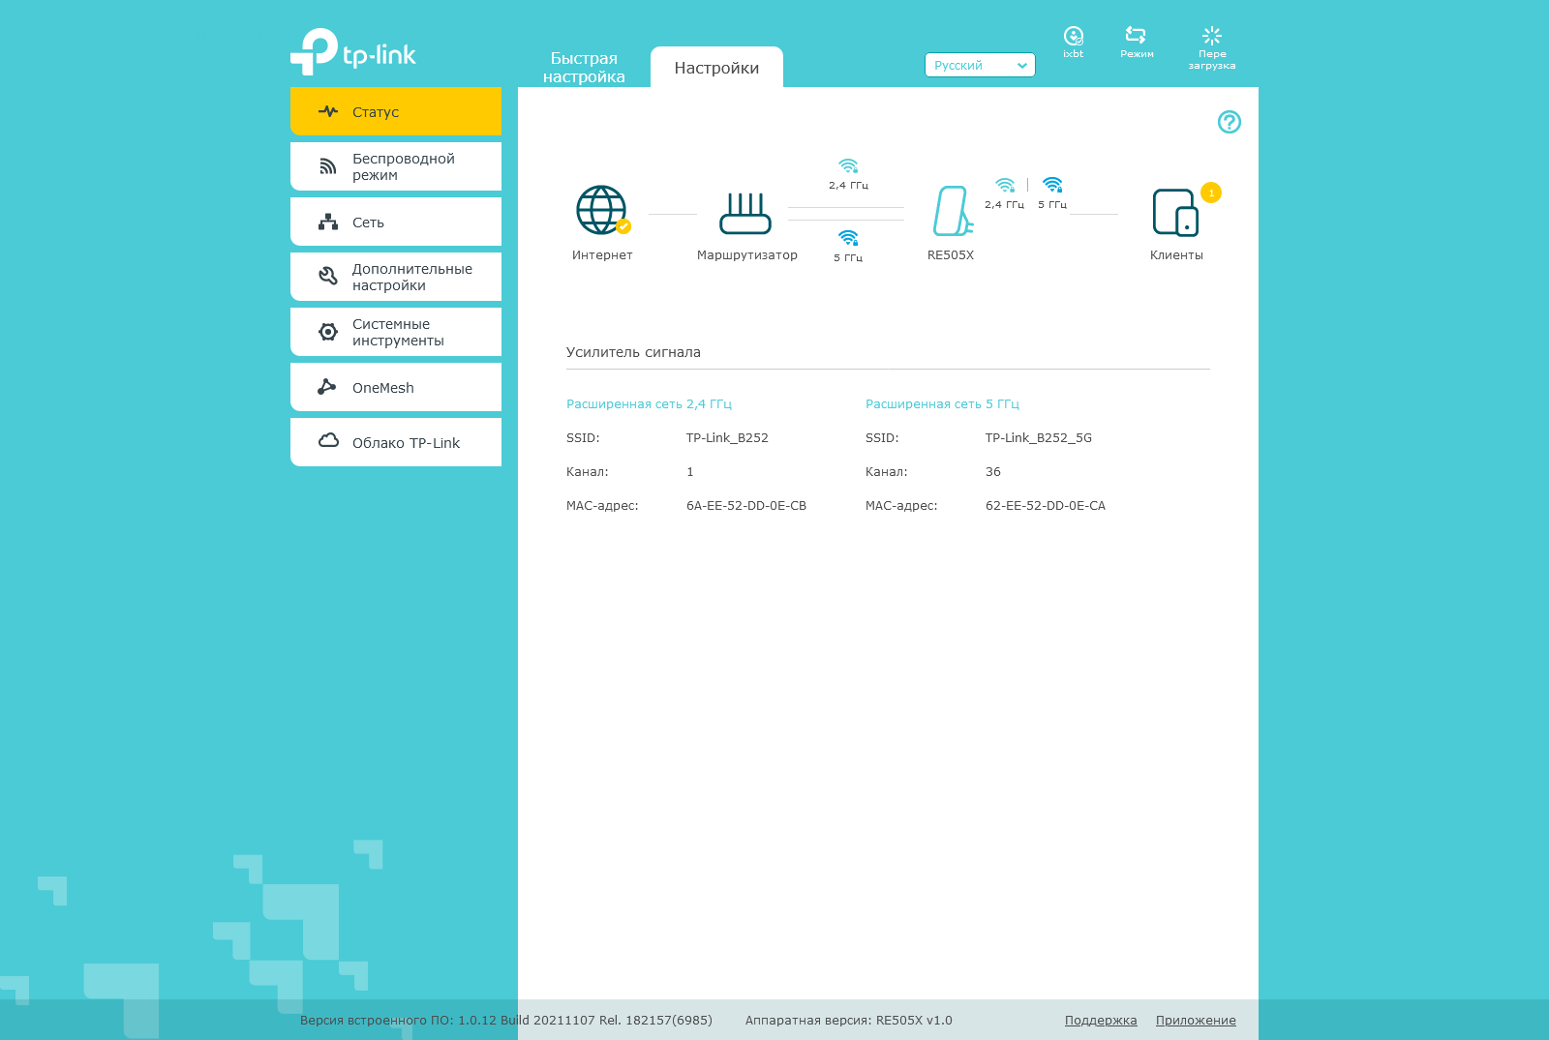Click router 5 ГГц Wi-Fi icon
1549x1040 pixels.
pyautogui.click(x=848, y=238)
